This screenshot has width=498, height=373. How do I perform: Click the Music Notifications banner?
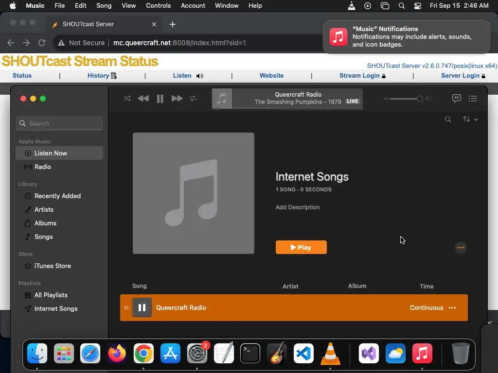point(407,37)
